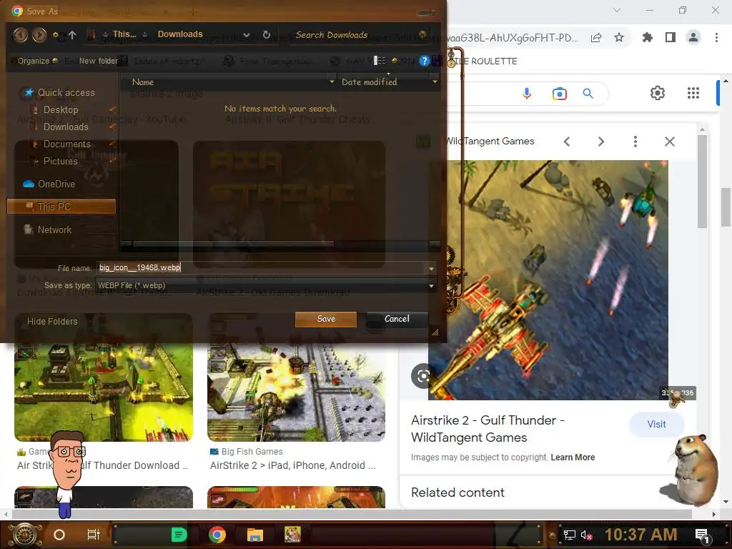
Task: Select Downloads in navigation pane
Action: [x=65, y=127]
